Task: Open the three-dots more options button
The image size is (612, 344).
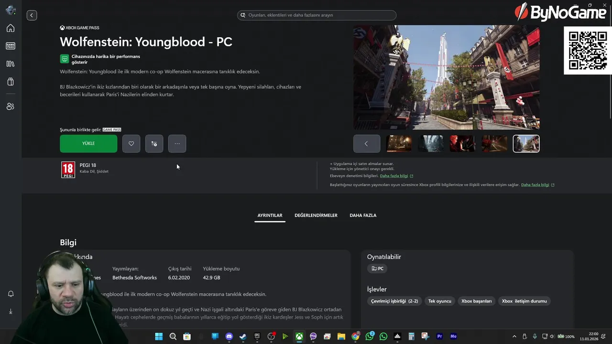Action: (x=177, y=143)
